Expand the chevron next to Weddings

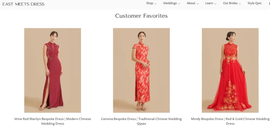(x=179, y=4)
